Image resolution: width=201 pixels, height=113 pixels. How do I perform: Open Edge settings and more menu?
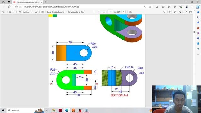pos(193,7)
